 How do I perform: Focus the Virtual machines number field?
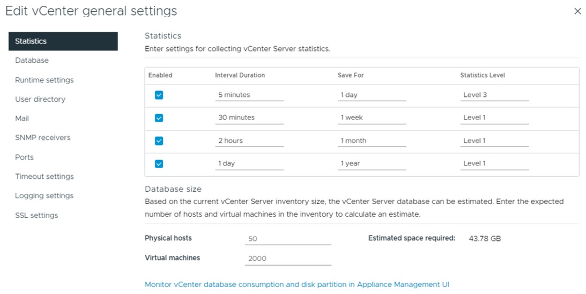tap(288, 259)
